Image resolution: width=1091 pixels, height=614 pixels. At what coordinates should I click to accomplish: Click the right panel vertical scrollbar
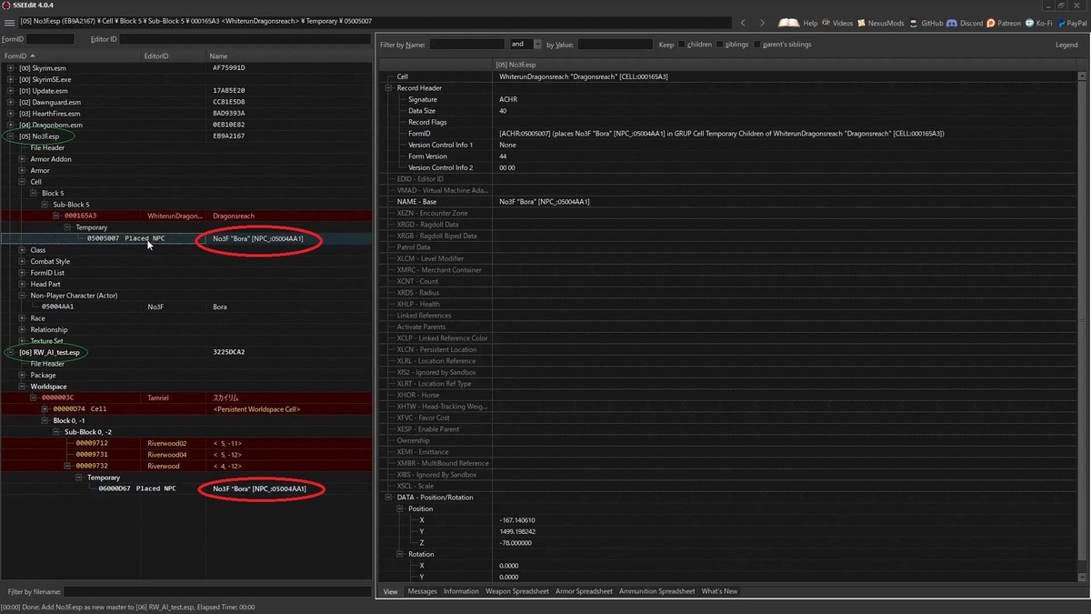tap(1083, 326)
